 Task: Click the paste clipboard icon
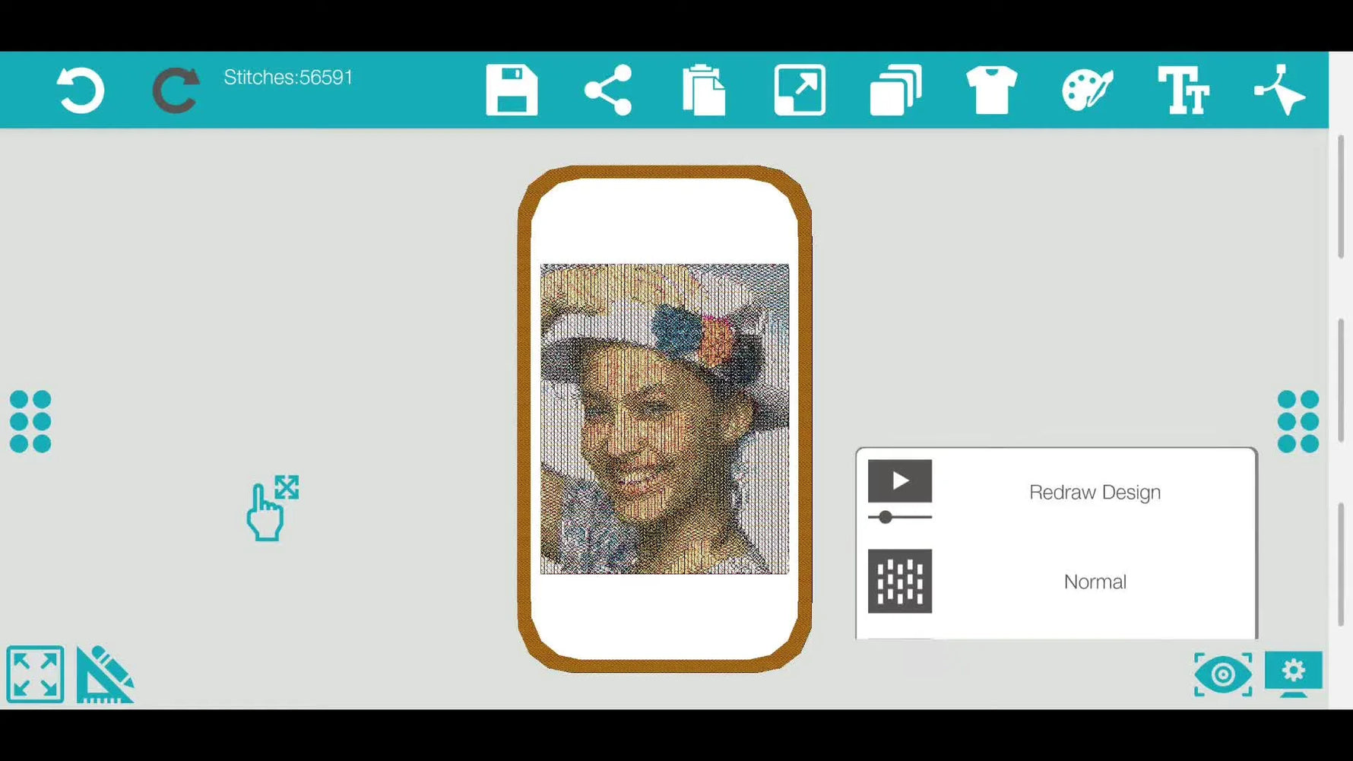(x=704, y=90)
